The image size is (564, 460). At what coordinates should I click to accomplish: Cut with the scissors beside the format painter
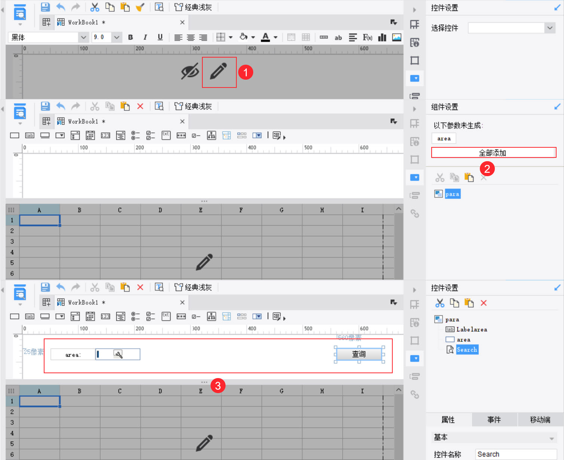click(95, 7)
